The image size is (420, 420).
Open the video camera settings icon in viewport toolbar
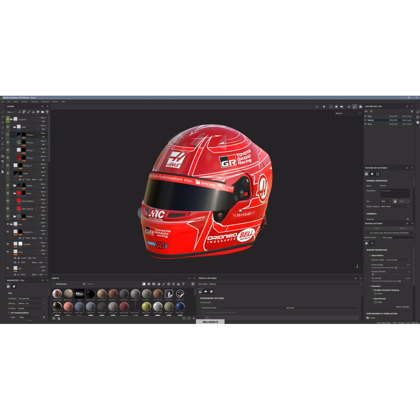[x=342, y=107]
